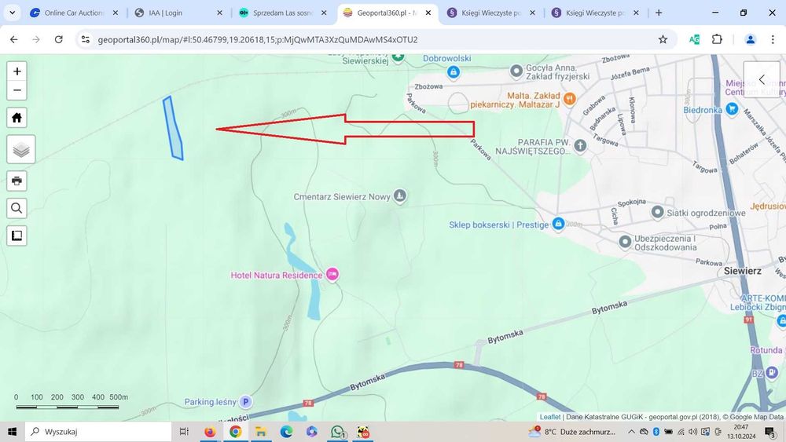Click Gocyła Anna Zakład fryzjerski marker
The image size is (786, 442).
point(516,71)
